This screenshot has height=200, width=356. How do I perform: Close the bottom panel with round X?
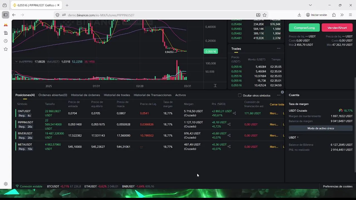(x=282, y=92)
